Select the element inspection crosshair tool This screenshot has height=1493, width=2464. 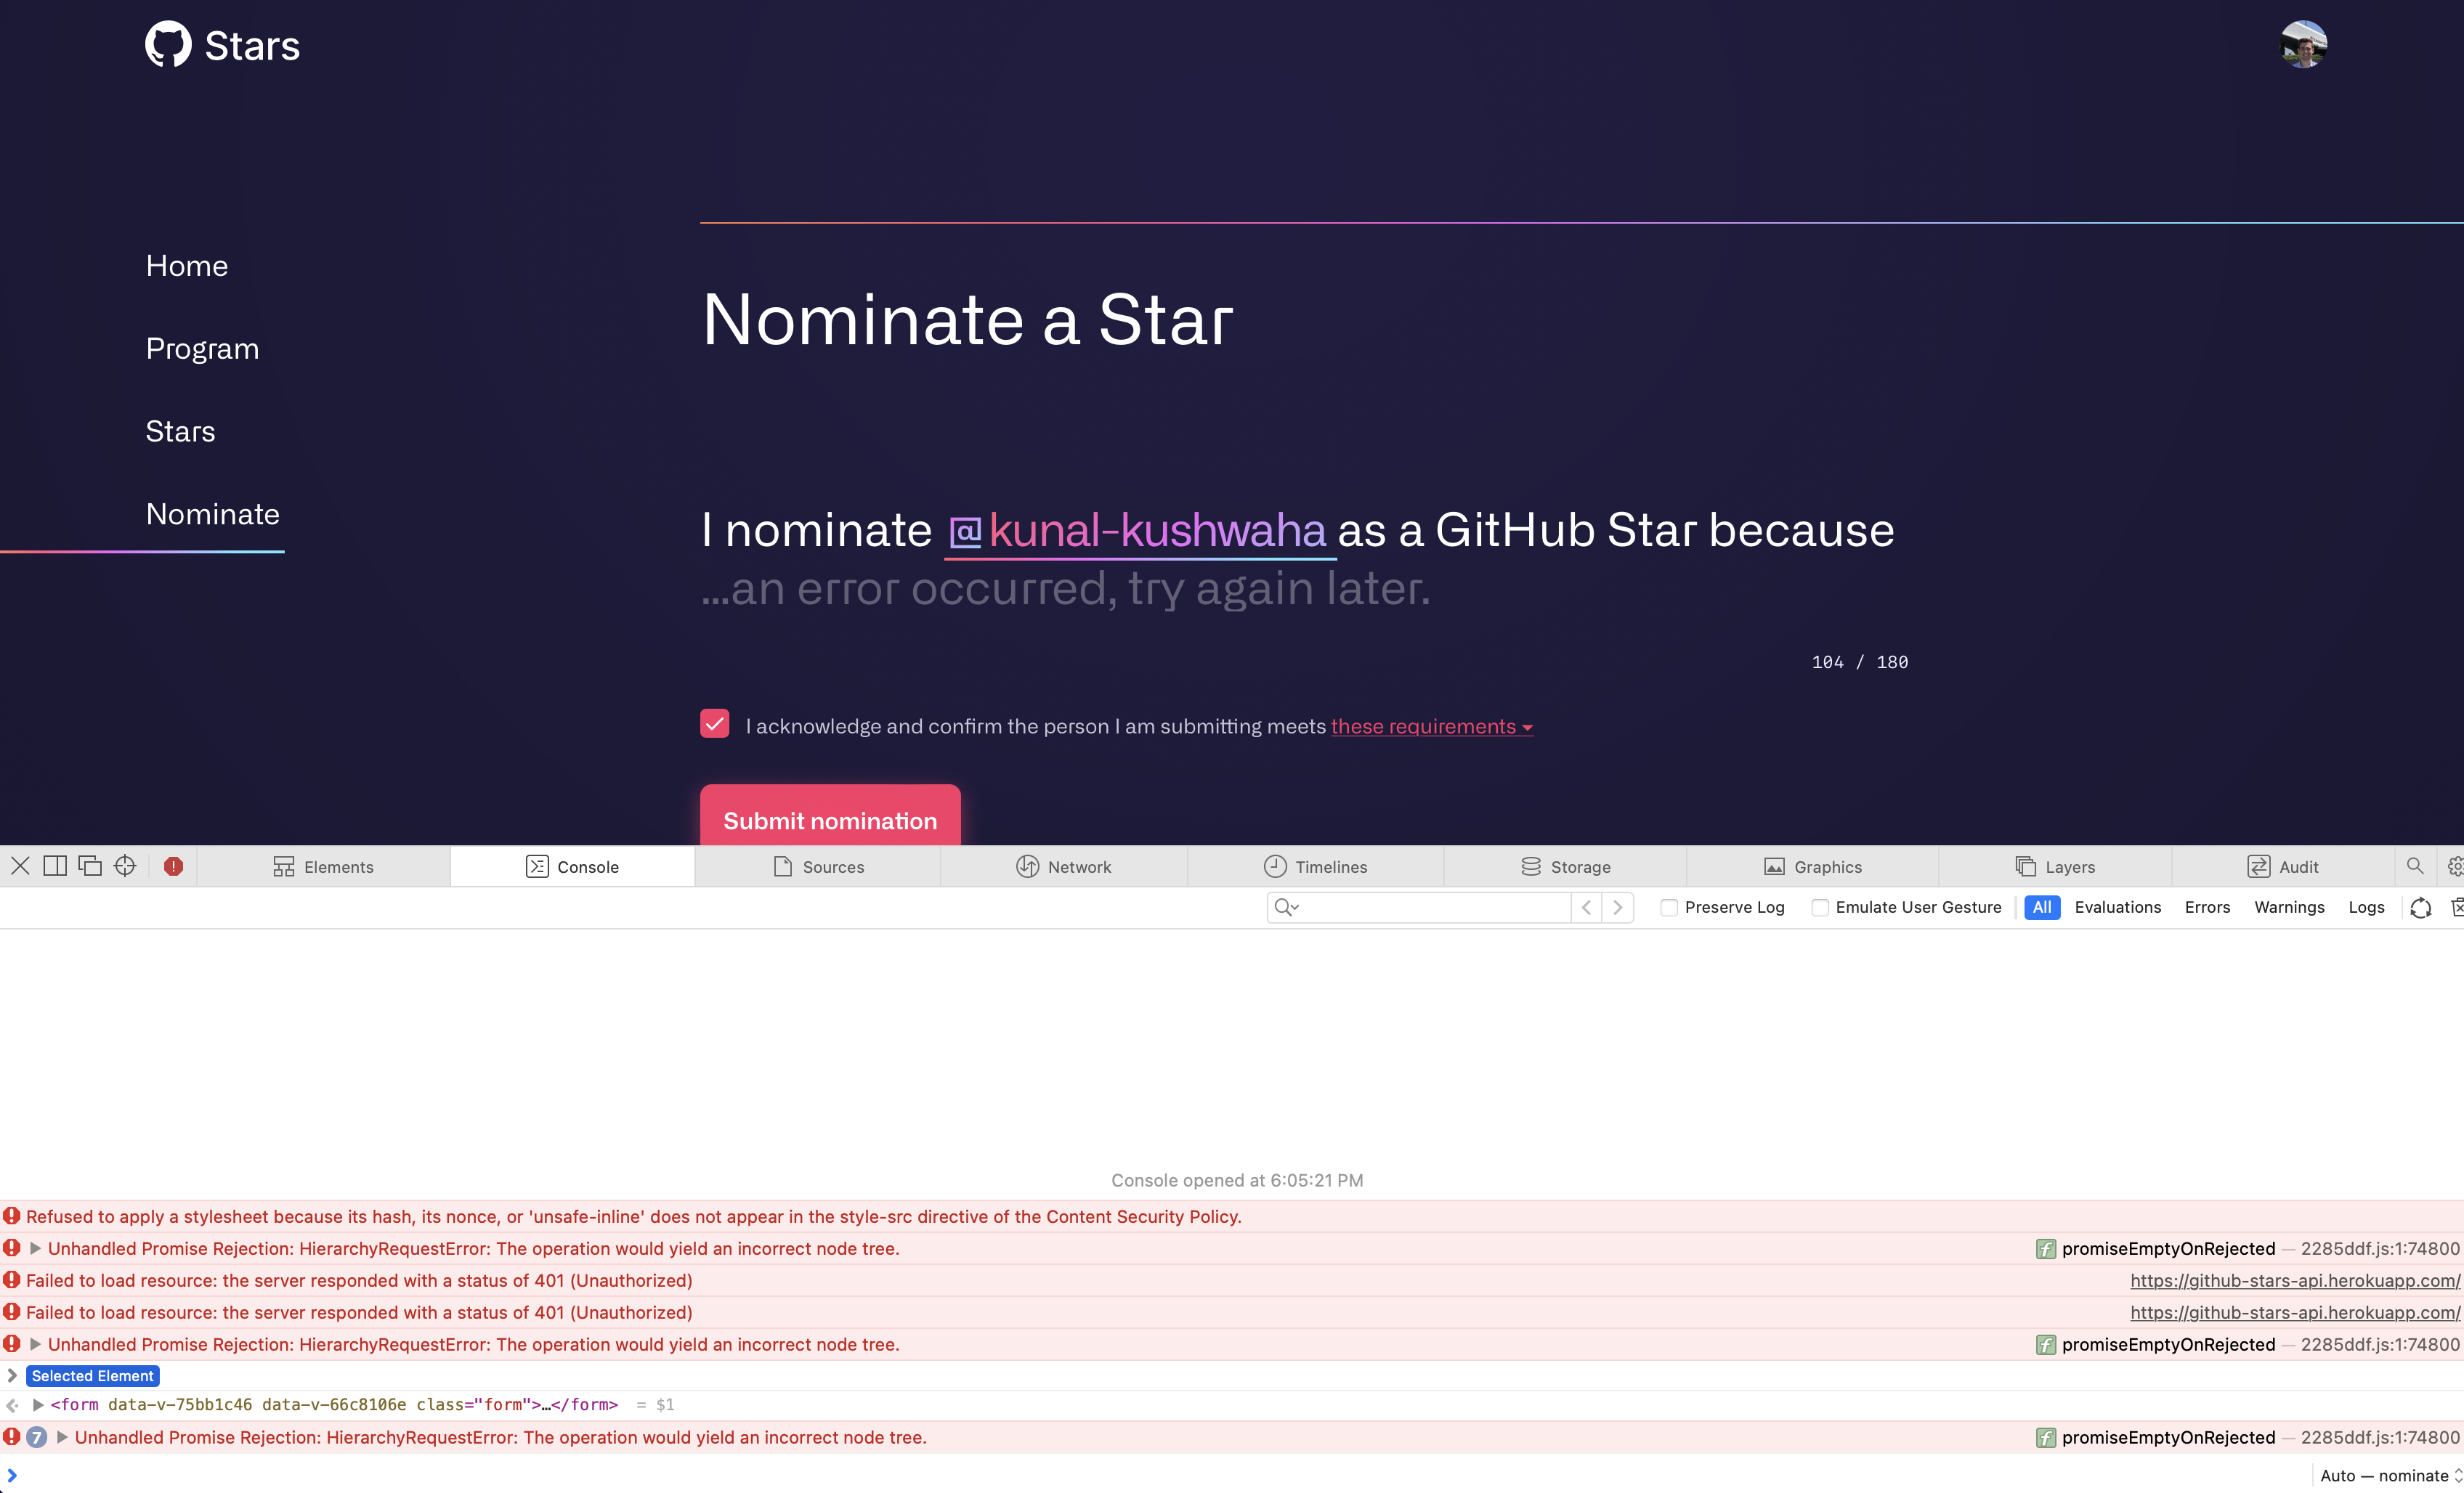[x=124, y=866]
